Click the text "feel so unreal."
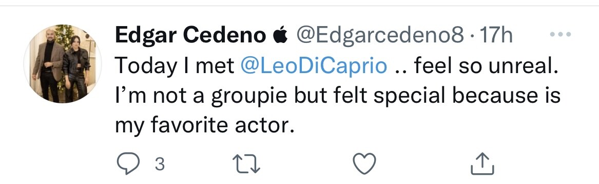 coord(486,66)
